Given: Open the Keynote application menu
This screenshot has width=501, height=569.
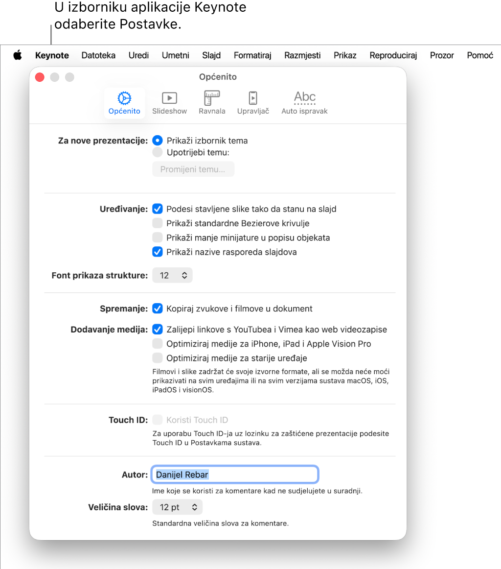Looking at the screenshot, I should point(52,55).
